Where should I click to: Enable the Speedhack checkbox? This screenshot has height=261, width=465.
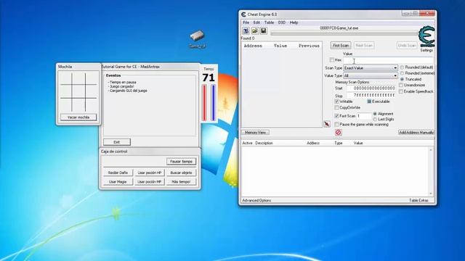coord(401,91)
